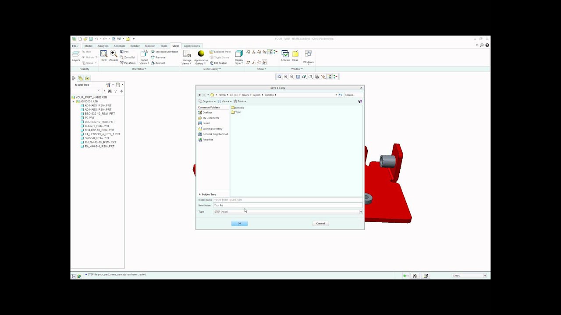Viewport: 561px width, 315px height.
Task: Click the Open folder icon in quick access toolbar
Action: [85, 39]
